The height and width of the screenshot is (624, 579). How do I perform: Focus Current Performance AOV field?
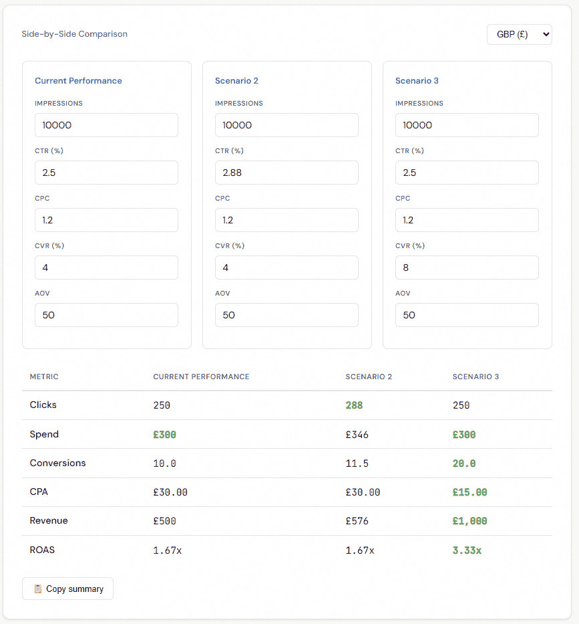tap(106, 315)
